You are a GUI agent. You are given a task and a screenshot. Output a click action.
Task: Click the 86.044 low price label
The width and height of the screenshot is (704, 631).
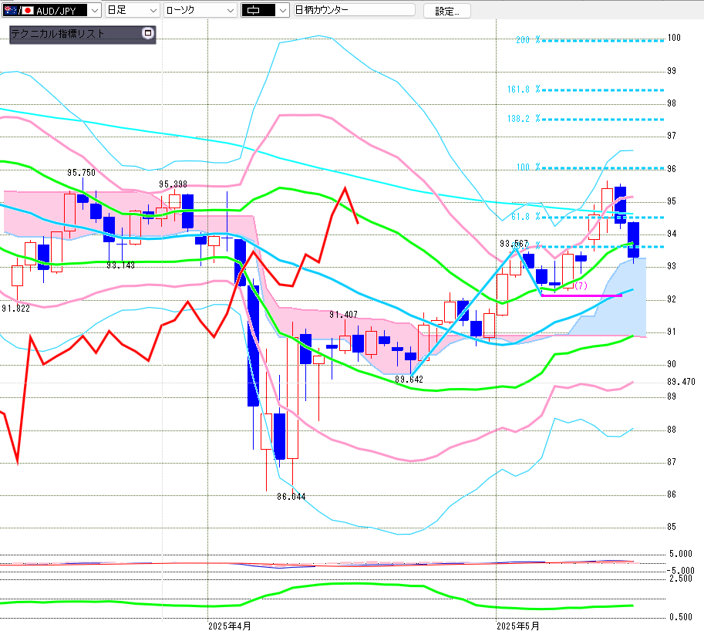pyautogui.click(x=291, y=496)
